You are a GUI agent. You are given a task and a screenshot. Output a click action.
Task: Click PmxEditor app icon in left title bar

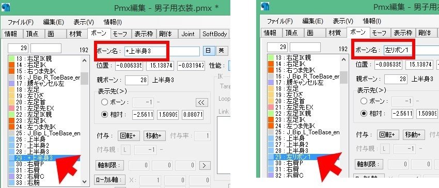6,7
